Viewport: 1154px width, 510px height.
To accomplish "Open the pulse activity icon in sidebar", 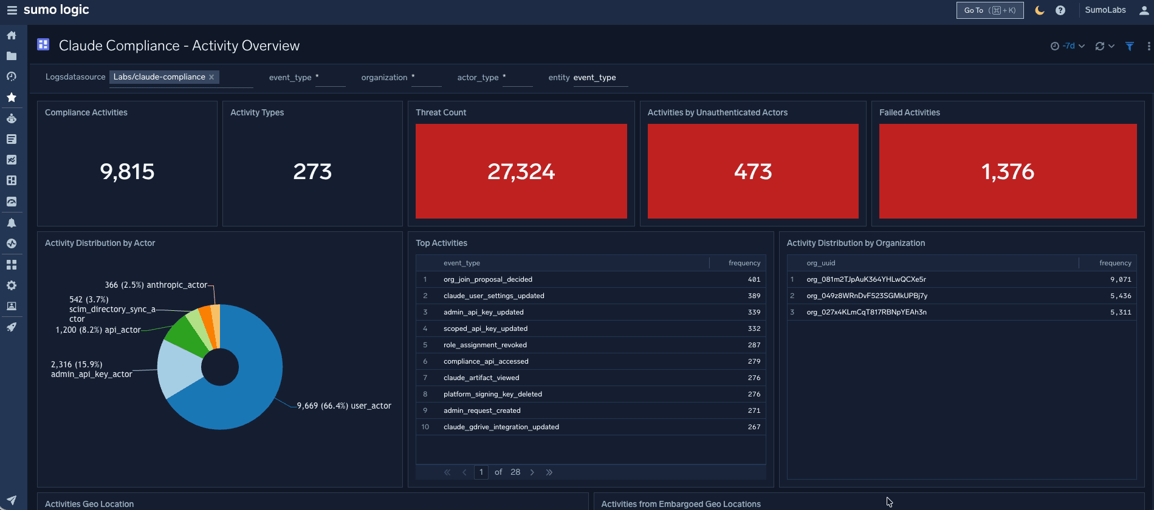I will pos(12,243).
